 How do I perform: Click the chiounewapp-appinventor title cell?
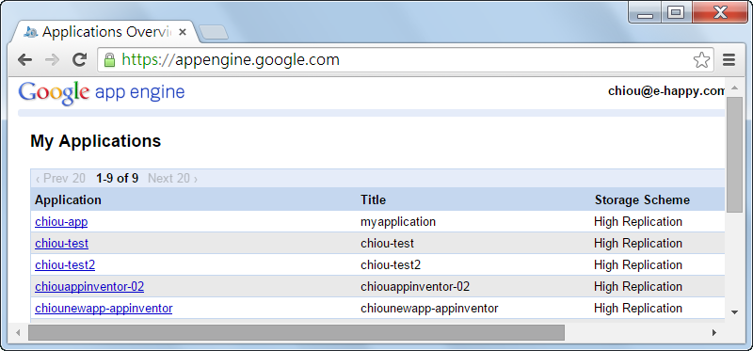[x=429, y=309]
